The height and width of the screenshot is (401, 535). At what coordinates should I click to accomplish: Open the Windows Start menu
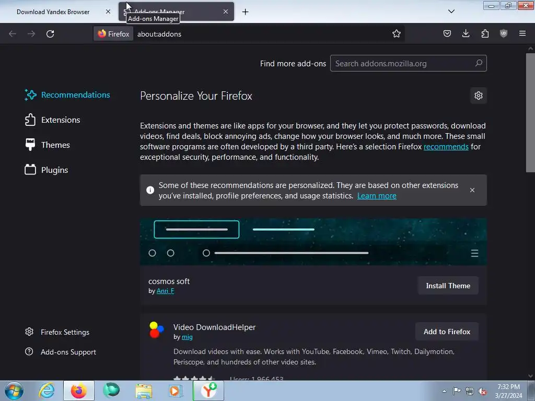(x=14, y=391)
